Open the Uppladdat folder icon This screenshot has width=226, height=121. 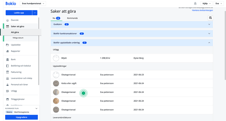8,45
